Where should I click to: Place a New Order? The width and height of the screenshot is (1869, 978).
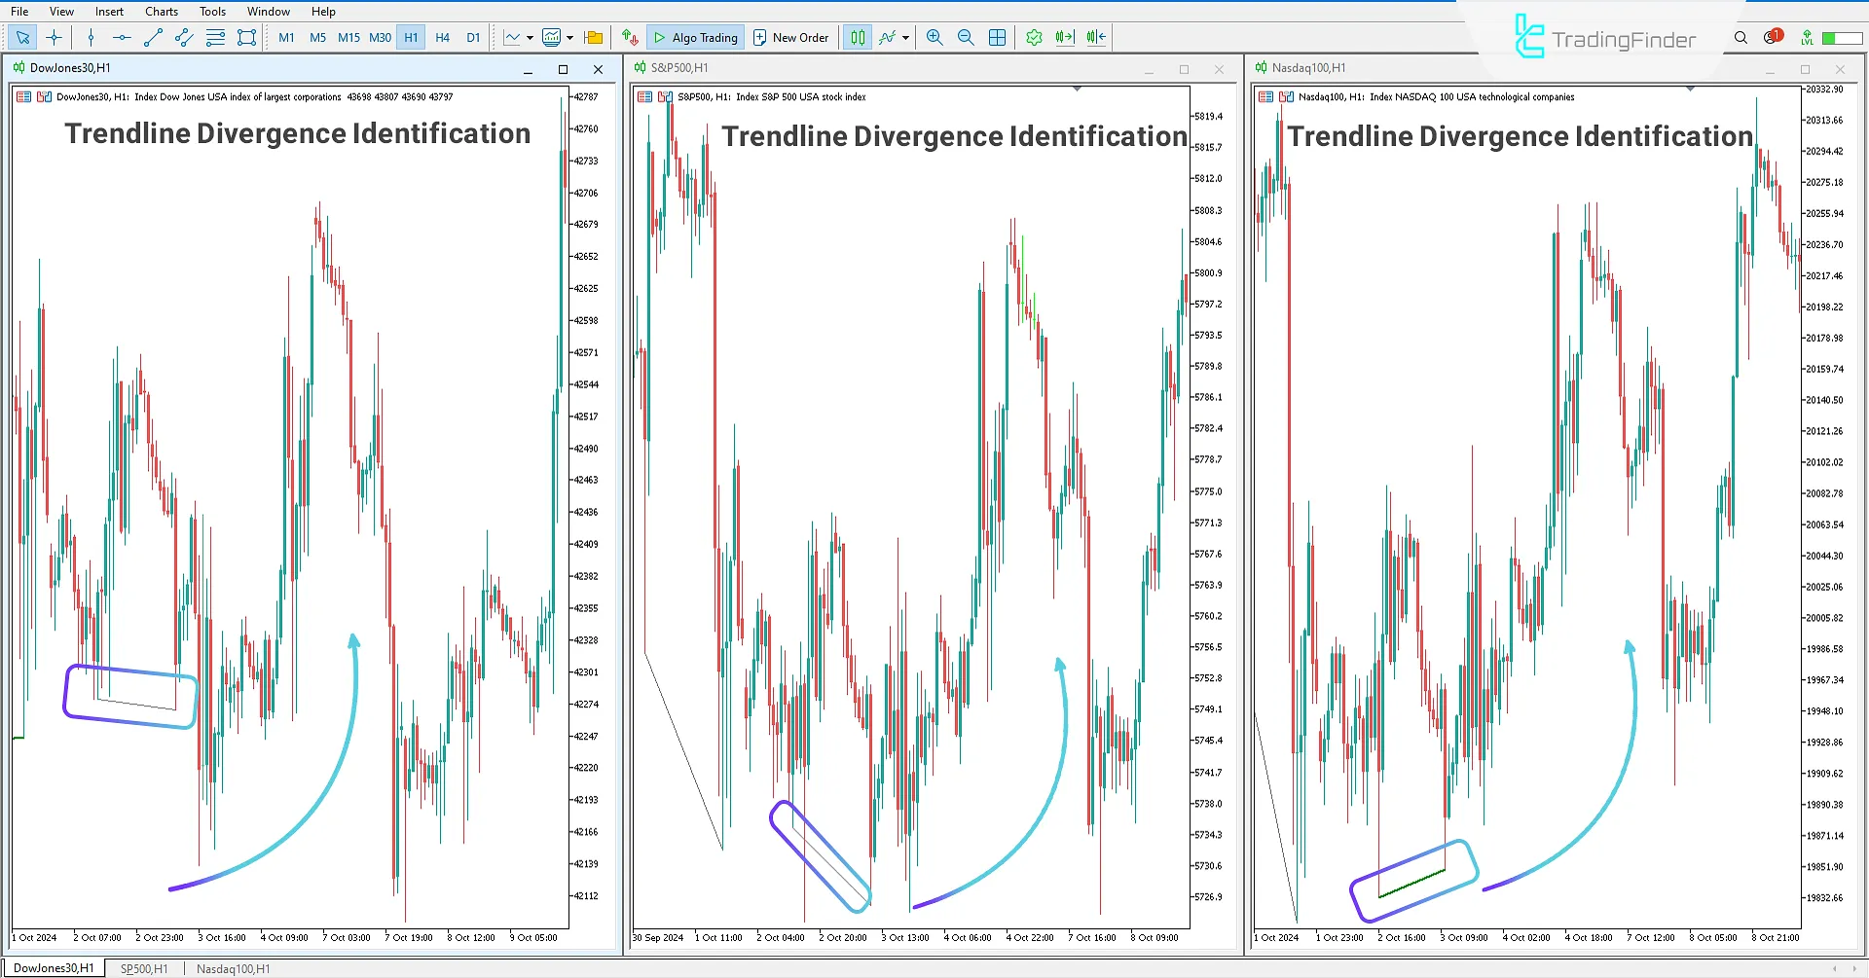(791, 37)
